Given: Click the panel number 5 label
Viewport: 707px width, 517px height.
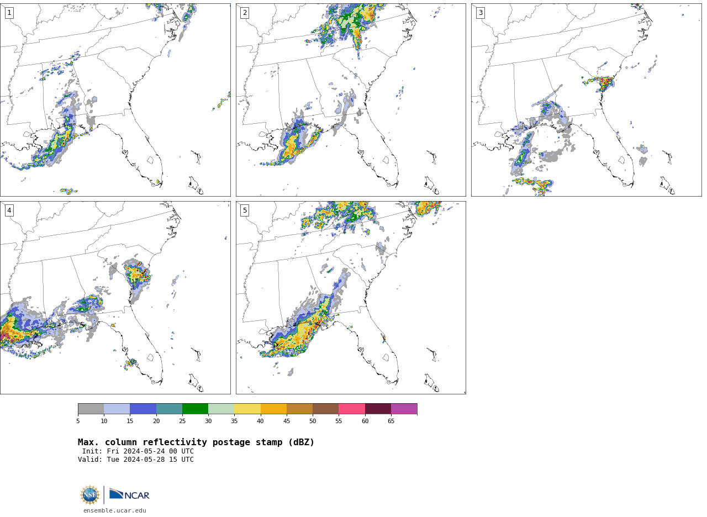Looking at the screenshot, I should (245, 210).
